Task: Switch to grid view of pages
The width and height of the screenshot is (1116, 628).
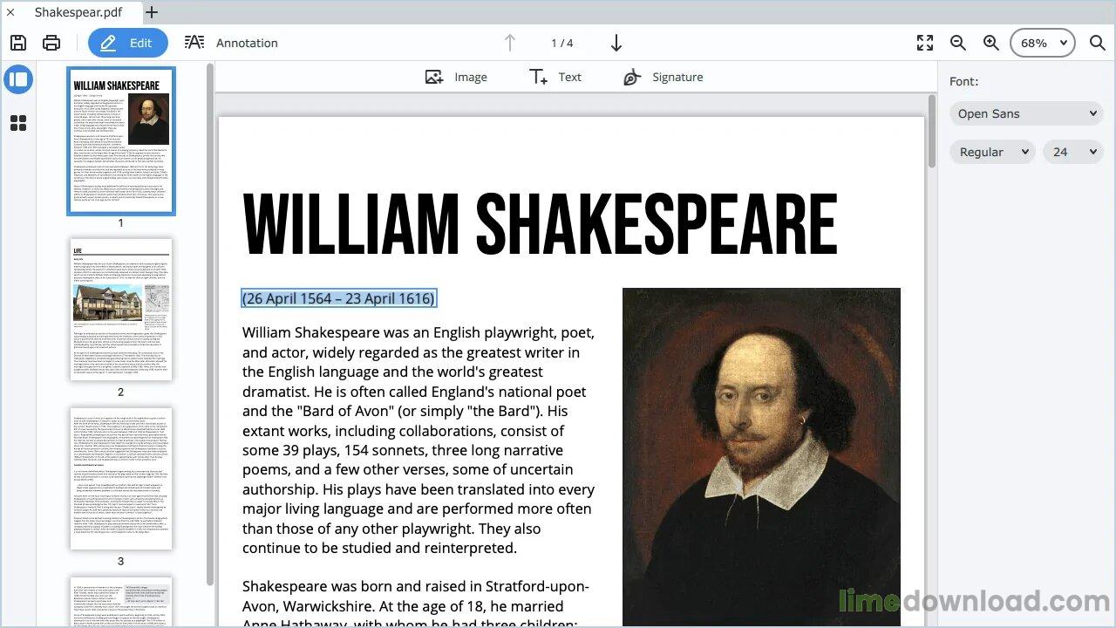Action: click(x=18, y=123)
